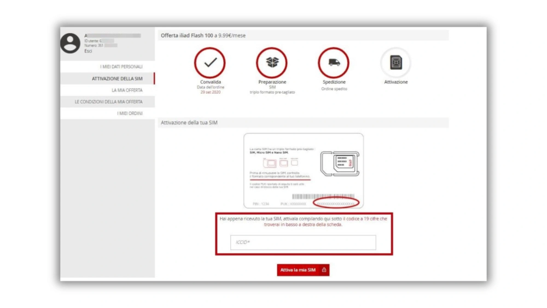Click the Preparazione box step icon
The image size is (547, 308).
tap(272, 63)
